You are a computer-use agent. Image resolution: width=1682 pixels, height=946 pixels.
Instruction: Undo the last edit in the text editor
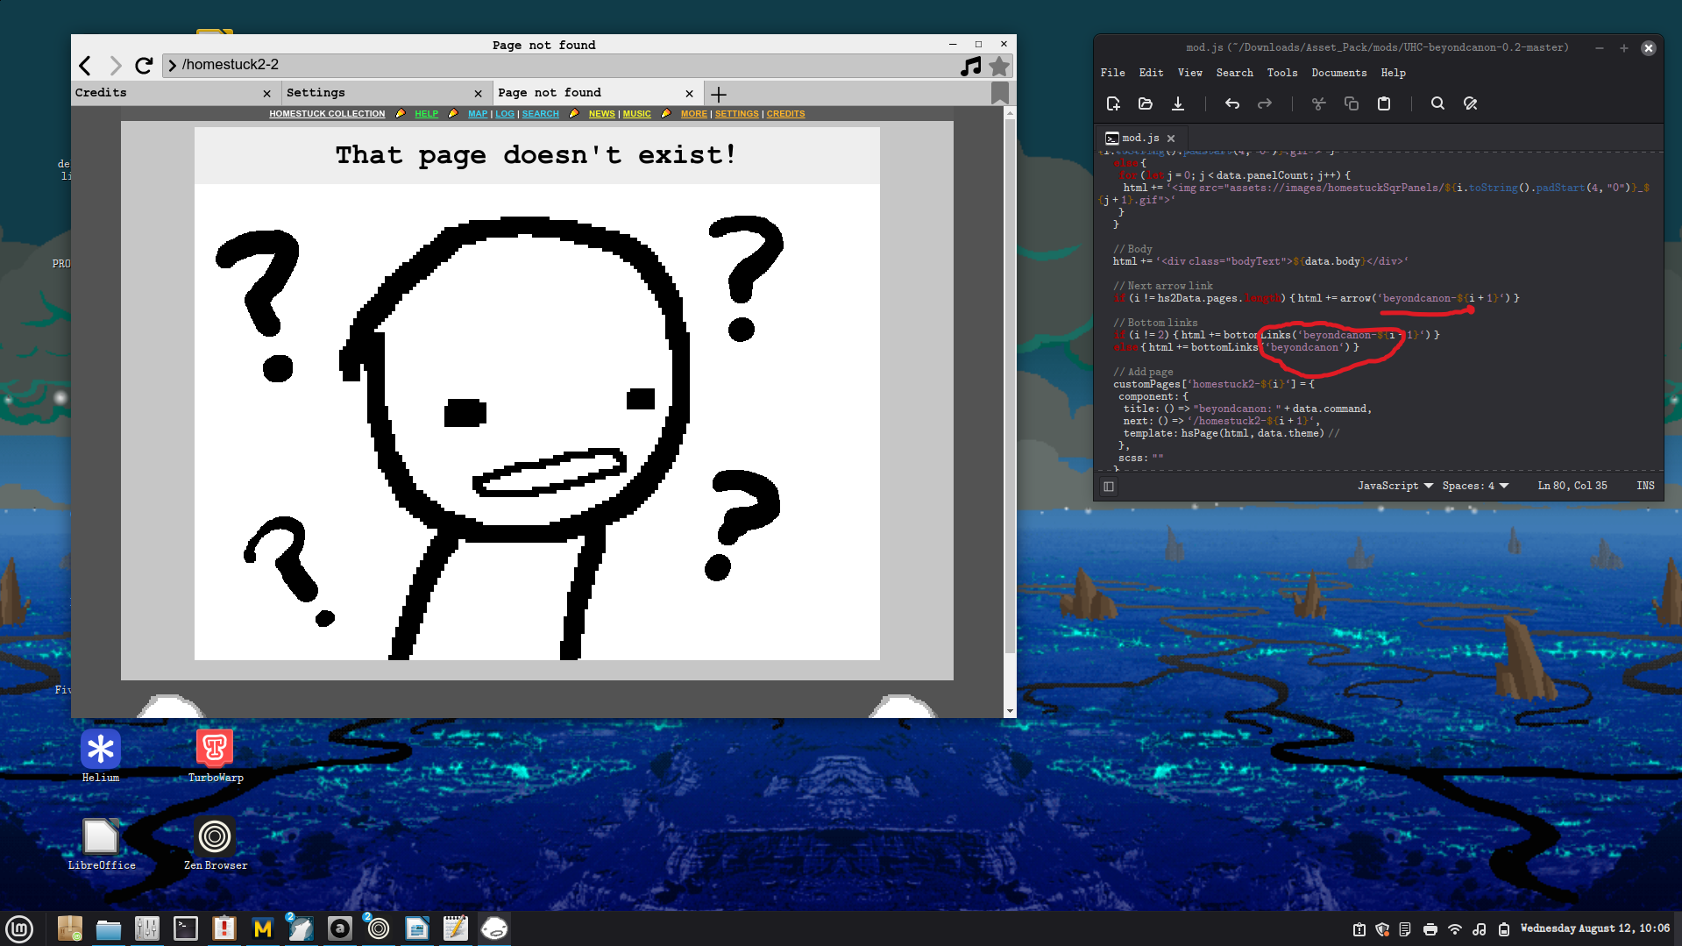(x=1232, y=103)
